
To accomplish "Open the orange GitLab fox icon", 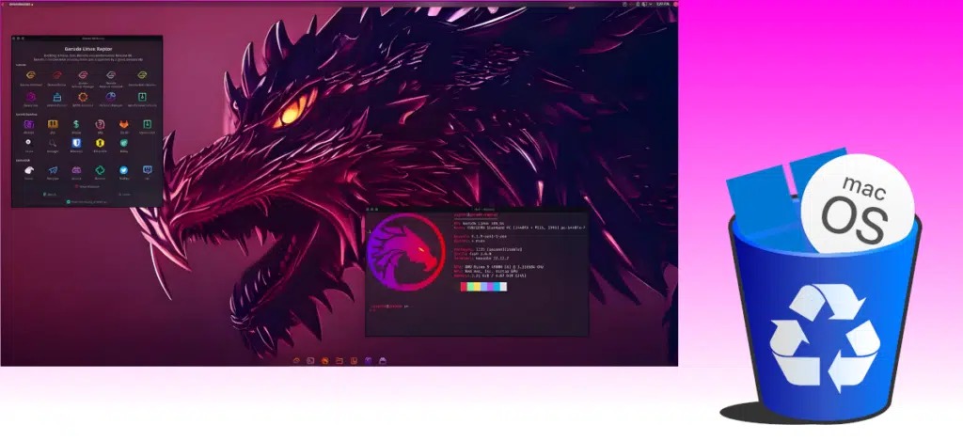I will [x=123, y=124].
